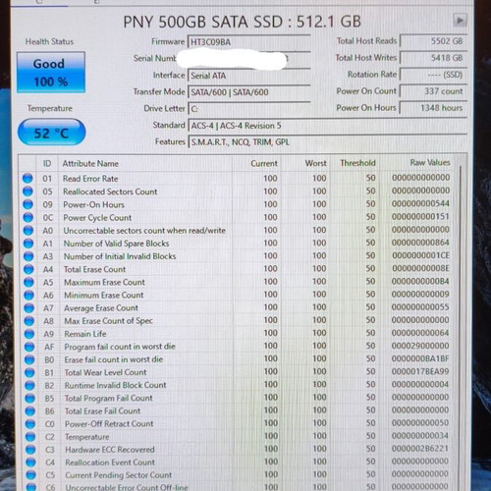Click the Features field S.M.A.R.T., NCQ, TRIM, GPL

coord(327,142)
